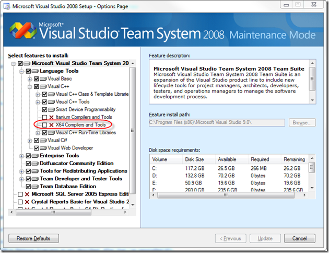
Task: Uncheck the Visual Basic checkbox
Action: 37,79
